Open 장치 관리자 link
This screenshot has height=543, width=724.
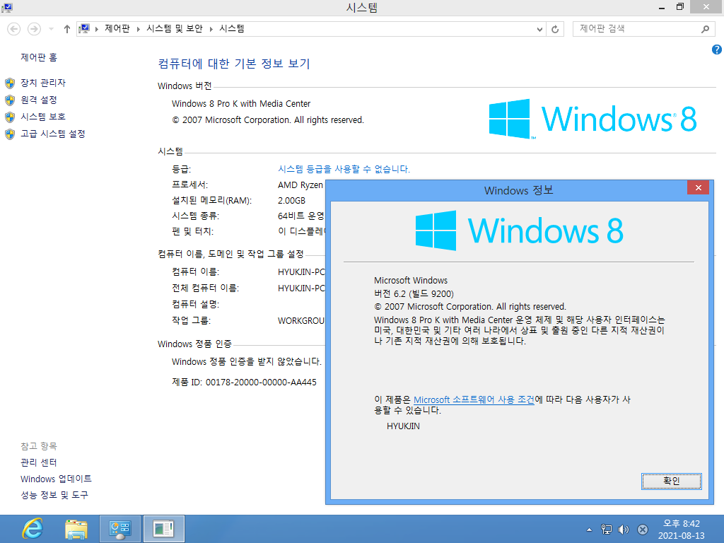(43, 83)
